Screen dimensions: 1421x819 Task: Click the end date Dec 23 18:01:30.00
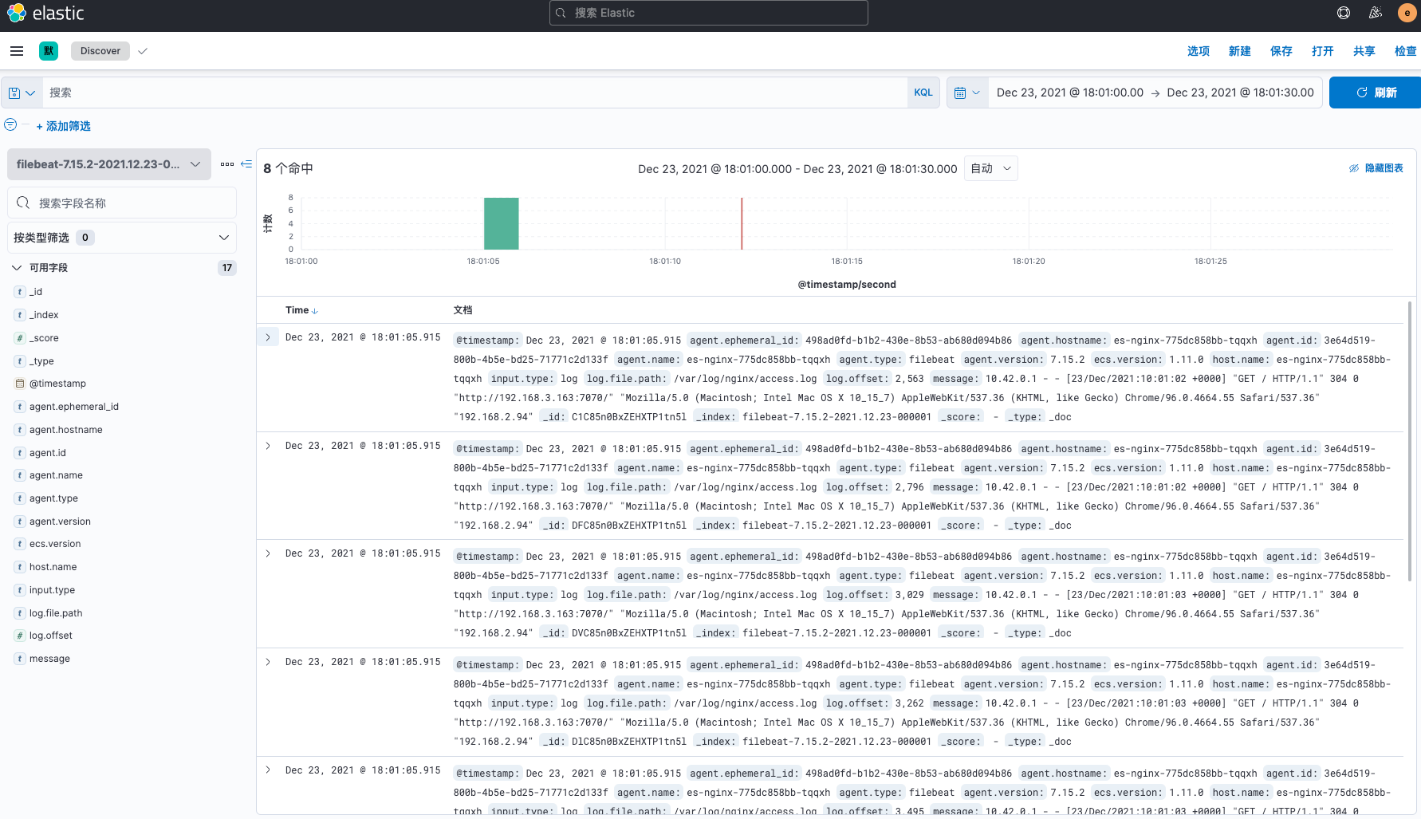1240,93
